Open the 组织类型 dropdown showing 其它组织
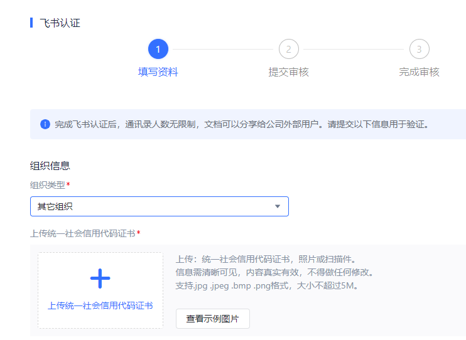Screen dimensions: 466x340 point(160,206)
